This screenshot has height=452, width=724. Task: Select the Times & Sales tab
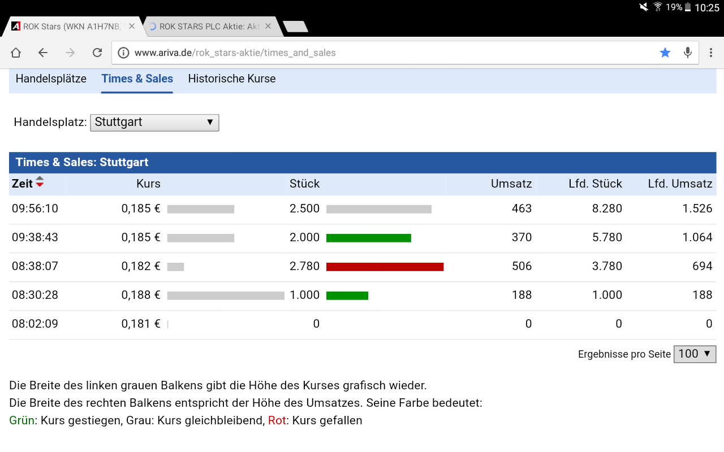[137, 79]
